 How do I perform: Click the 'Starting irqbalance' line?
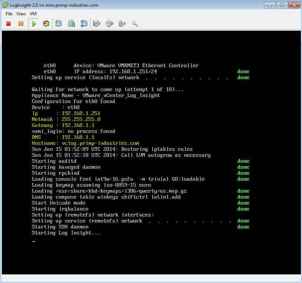click(60, 209)
